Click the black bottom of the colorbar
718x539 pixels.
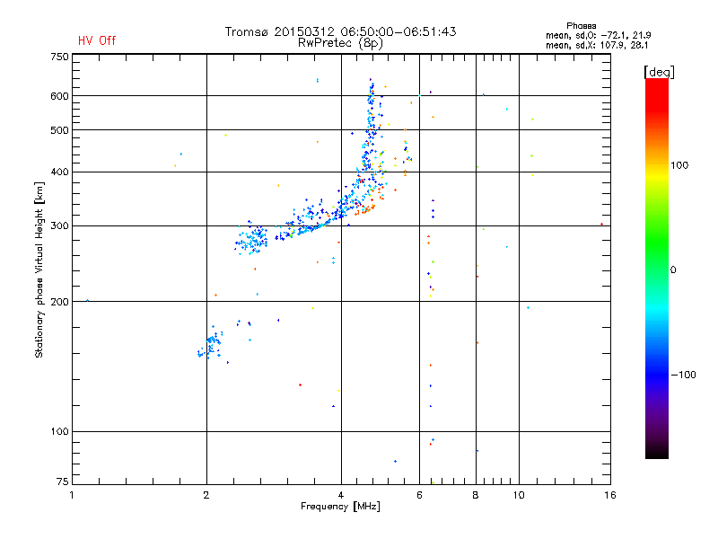(x=657, y=452)
